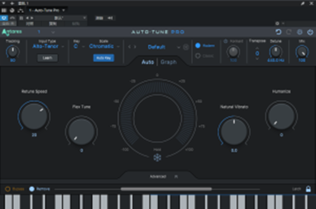Click the tiny dropdown next to host gear
The image size is (316, 209).
coord(283,24)
